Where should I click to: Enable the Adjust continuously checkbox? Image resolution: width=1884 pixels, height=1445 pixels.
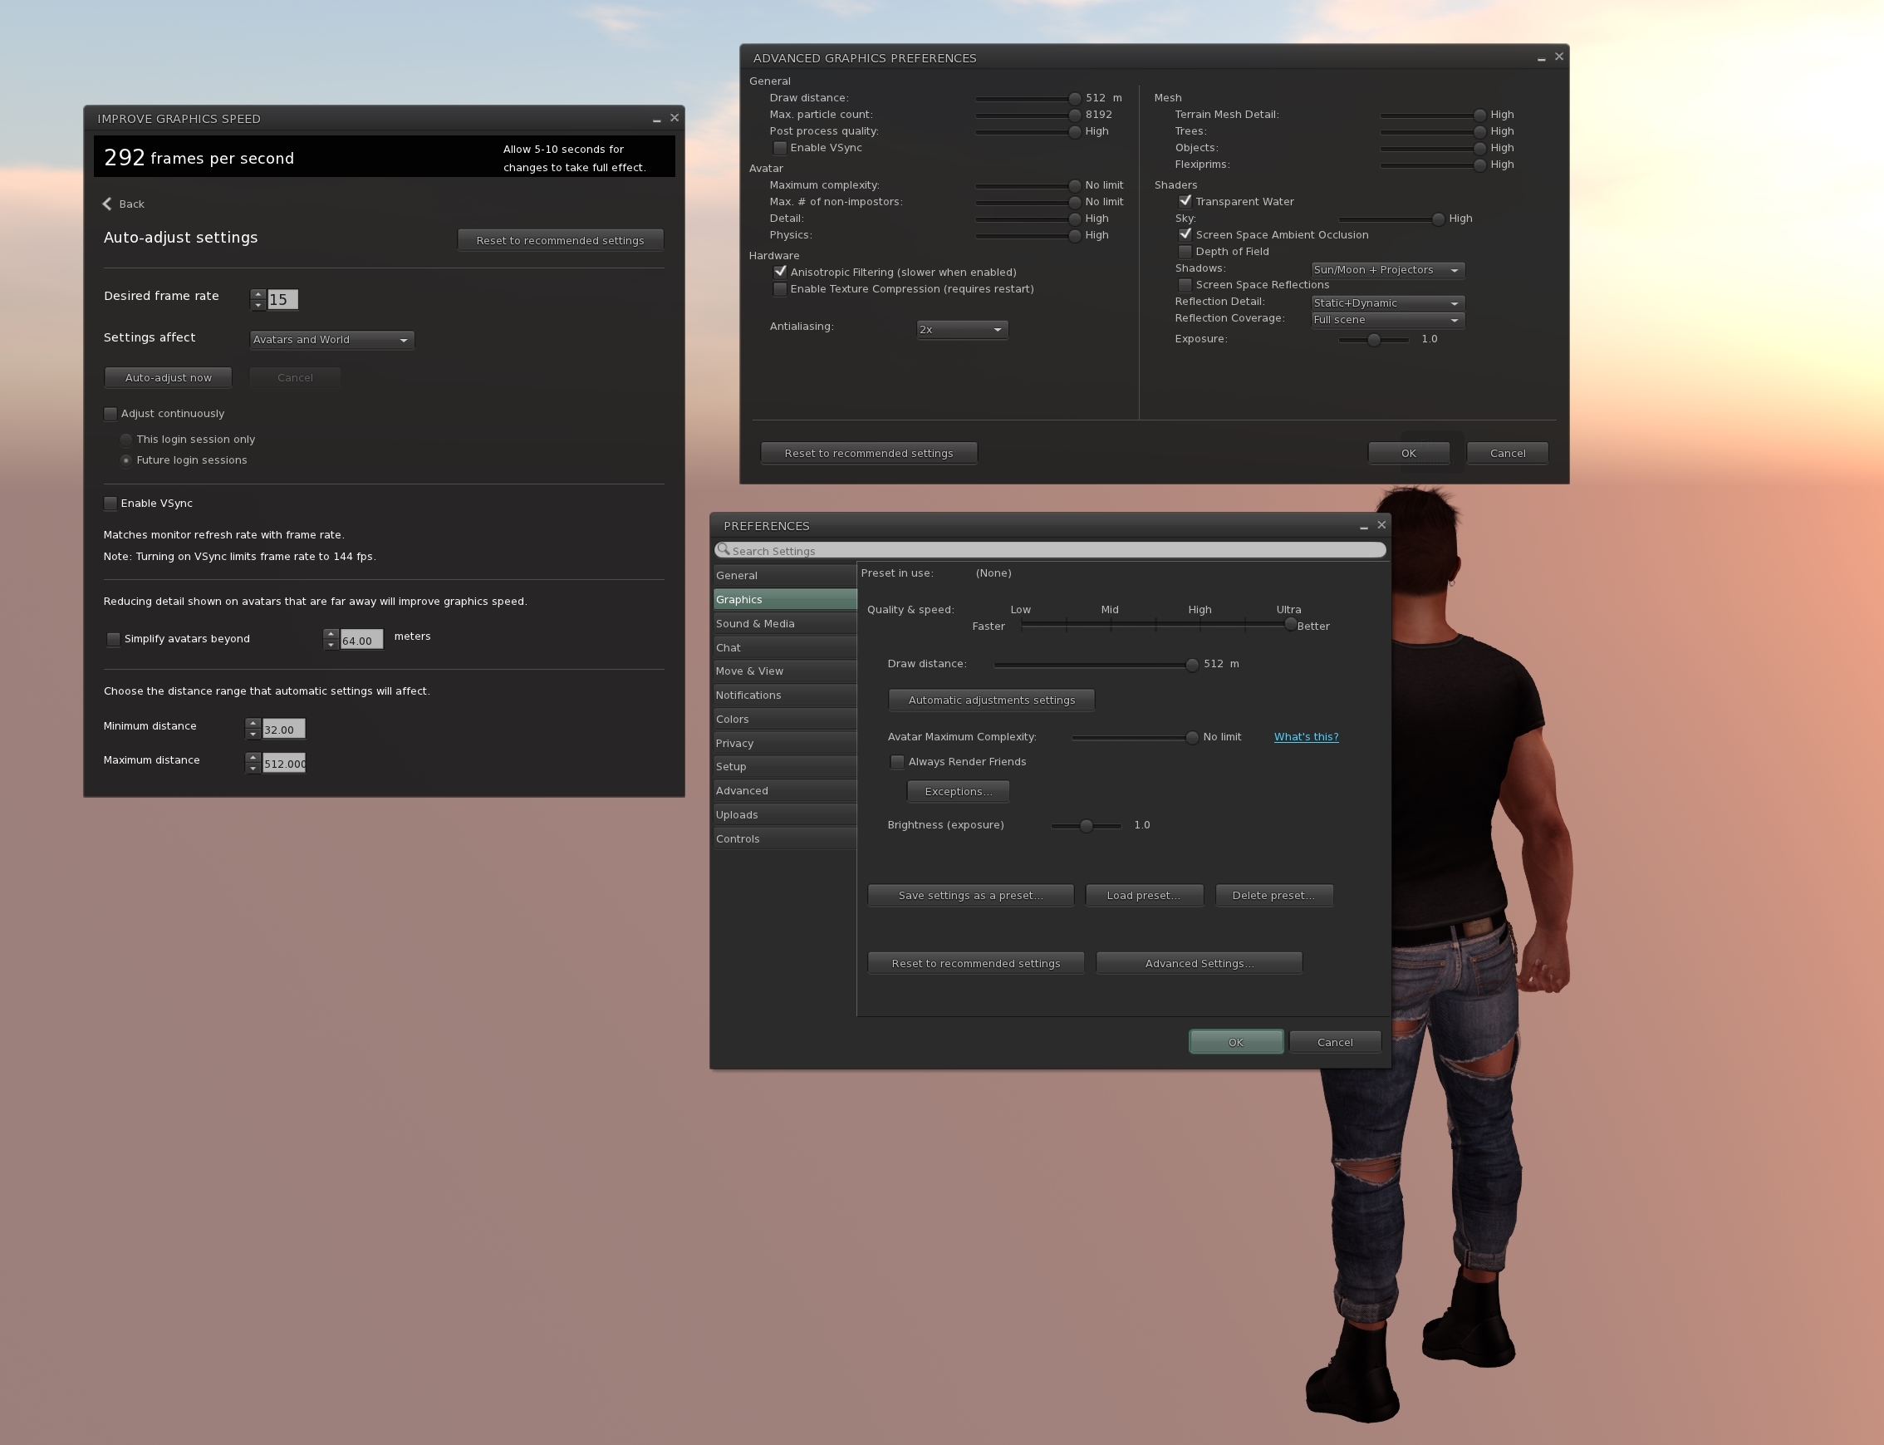coord(111,414)
